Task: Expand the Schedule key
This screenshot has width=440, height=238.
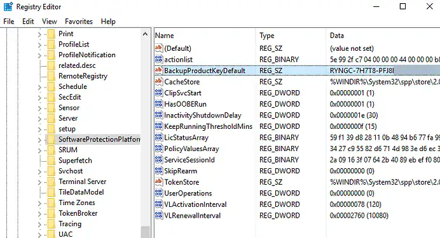Action: 39,87
